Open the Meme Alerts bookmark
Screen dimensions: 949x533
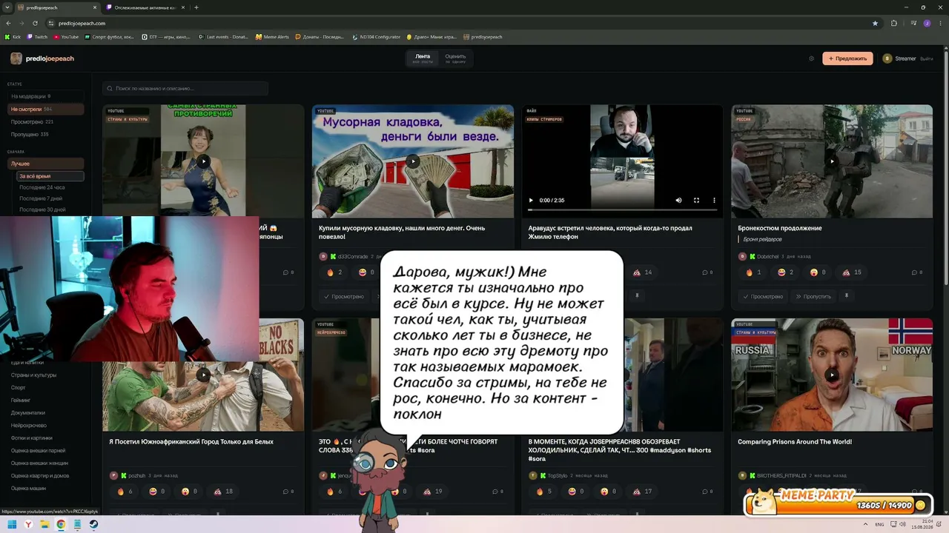pyautogui.click(x=272, y=36)
